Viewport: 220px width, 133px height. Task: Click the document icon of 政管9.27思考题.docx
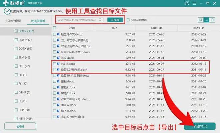[58, 70]
